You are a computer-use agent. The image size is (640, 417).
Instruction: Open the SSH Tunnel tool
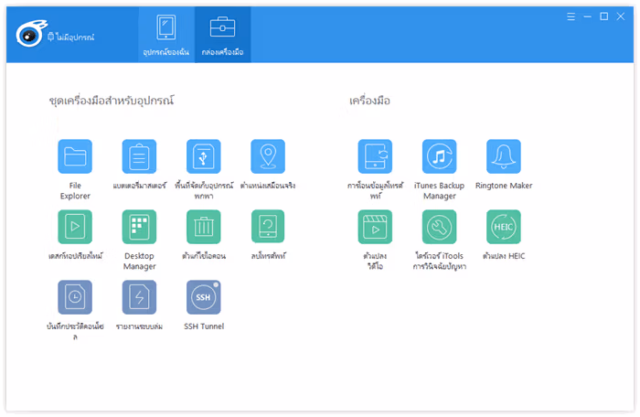[204, 297]
